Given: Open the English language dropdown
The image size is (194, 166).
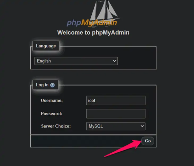Looking at the screenshot, I should 76,61.
